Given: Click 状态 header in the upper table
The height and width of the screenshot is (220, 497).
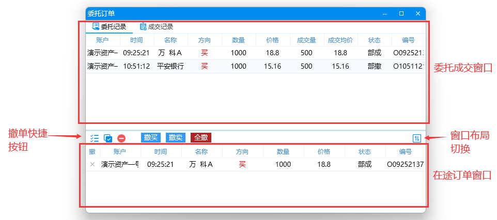Looking at the screenshot, I should tap(375, 40).
